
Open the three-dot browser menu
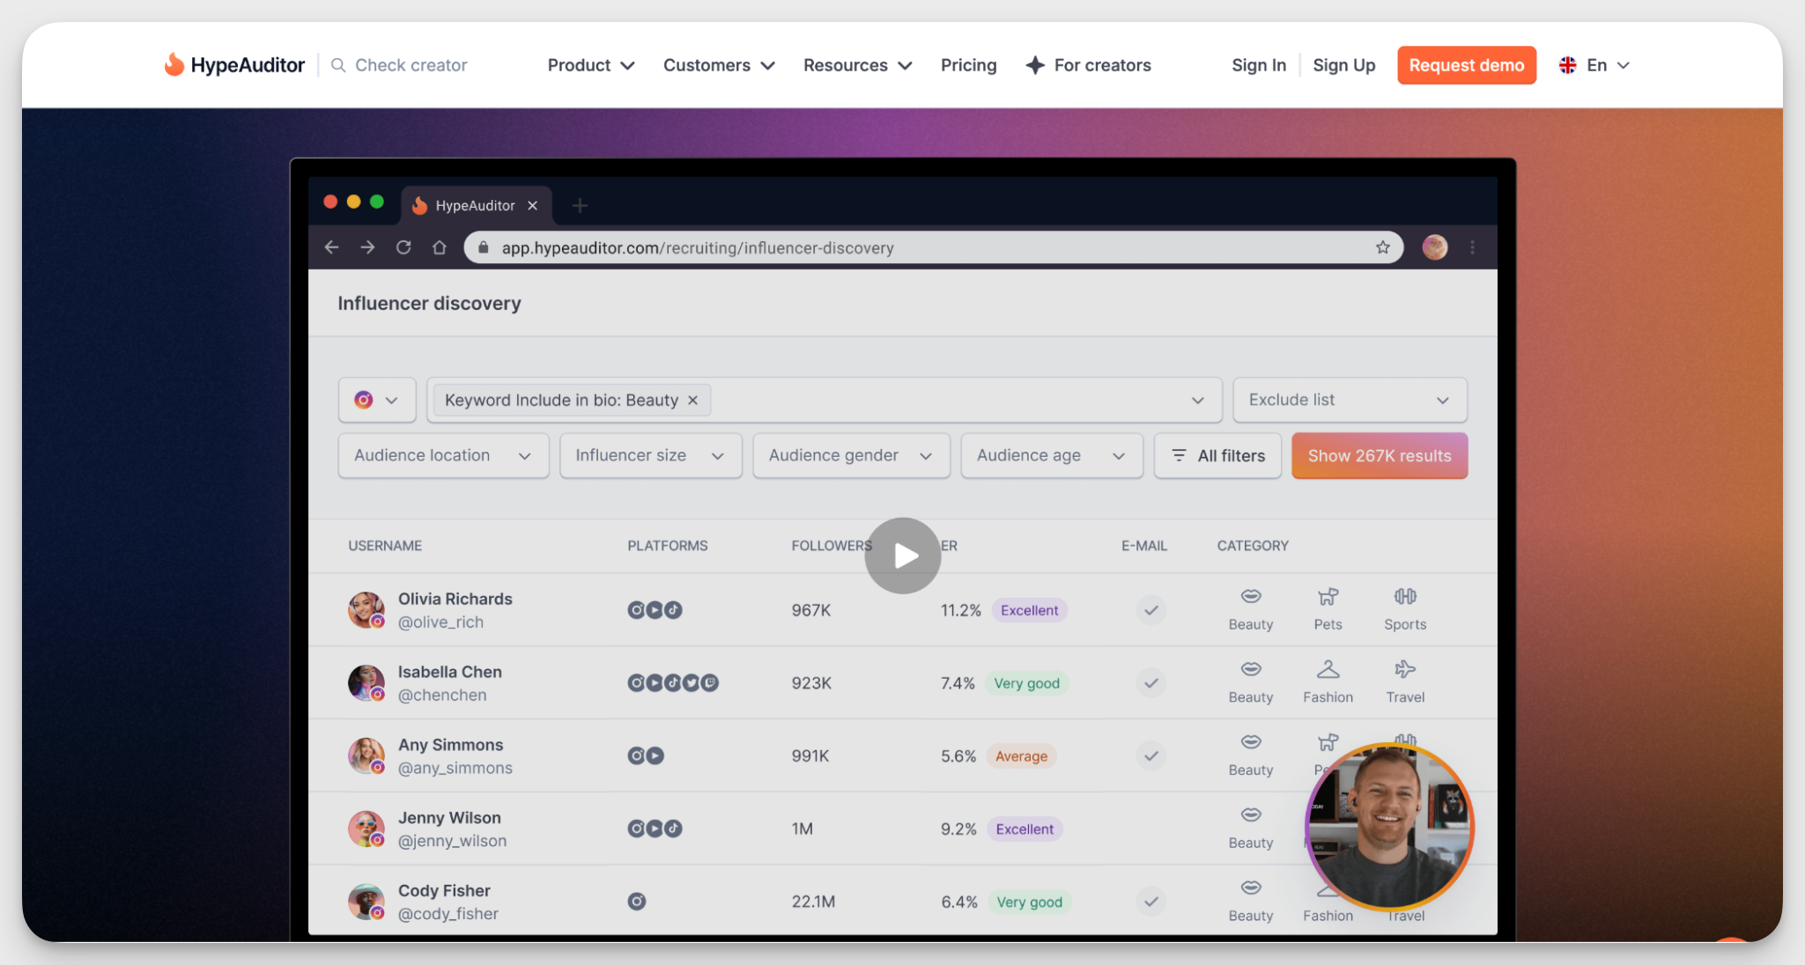[1473, 247]
